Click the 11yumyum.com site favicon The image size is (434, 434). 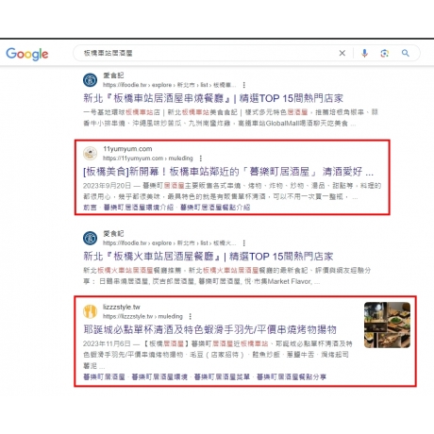[x=91, y=153]
